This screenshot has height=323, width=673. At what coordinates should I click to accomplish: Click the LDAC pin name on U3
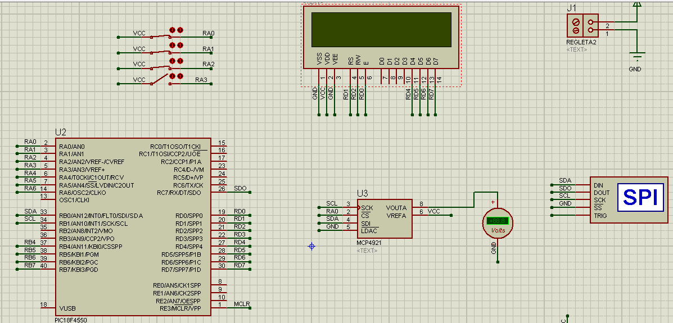point(369,231)
